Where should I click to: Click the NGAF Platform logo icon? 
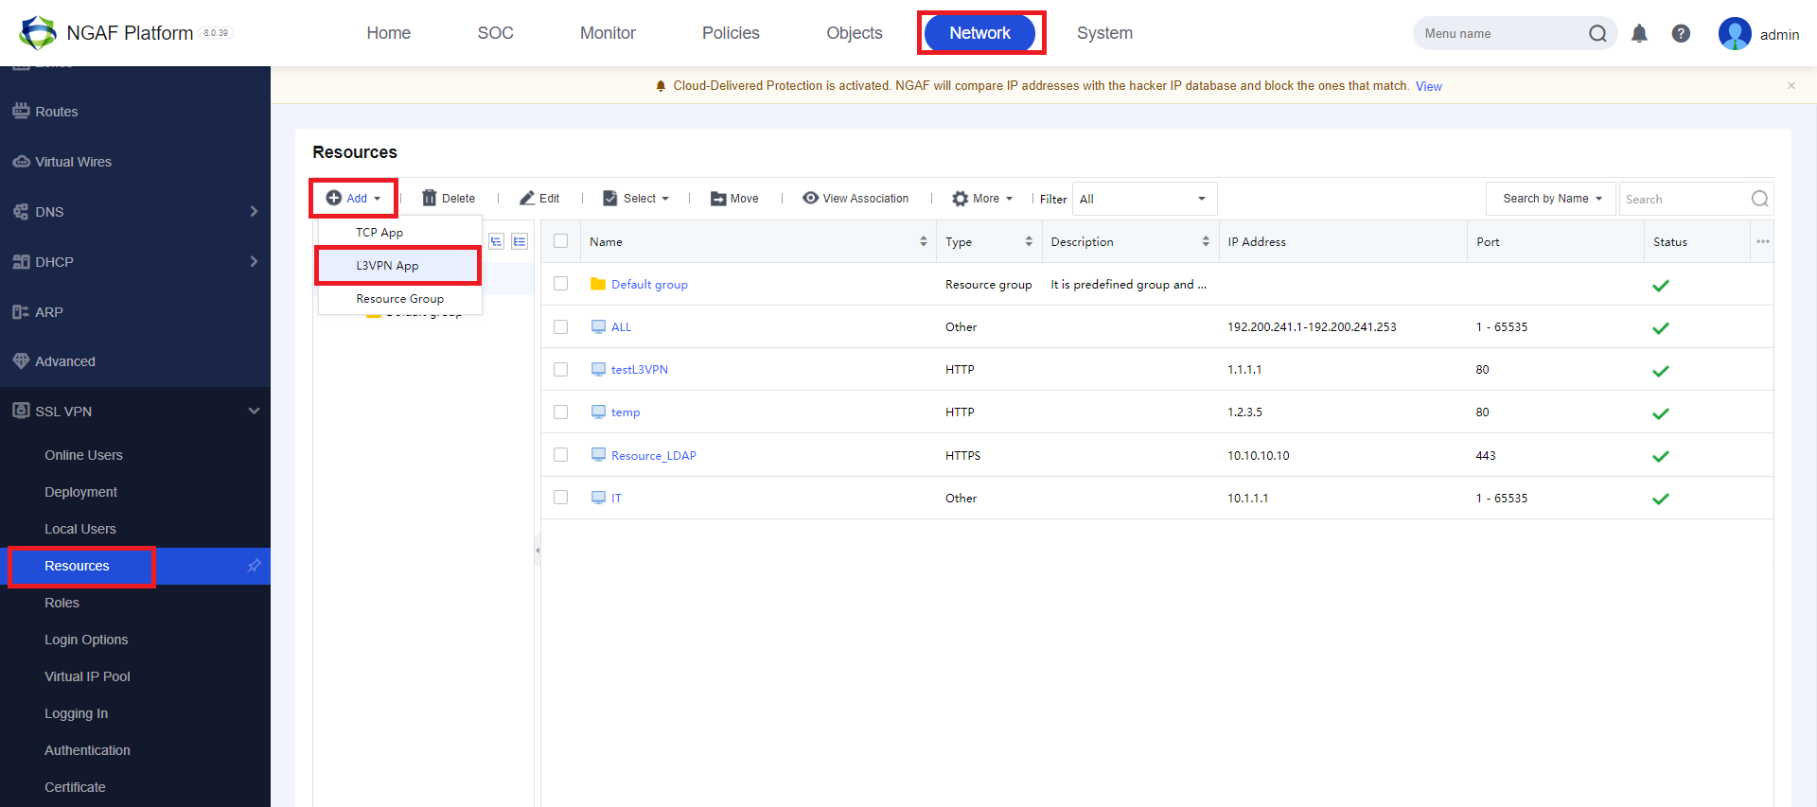38,33
